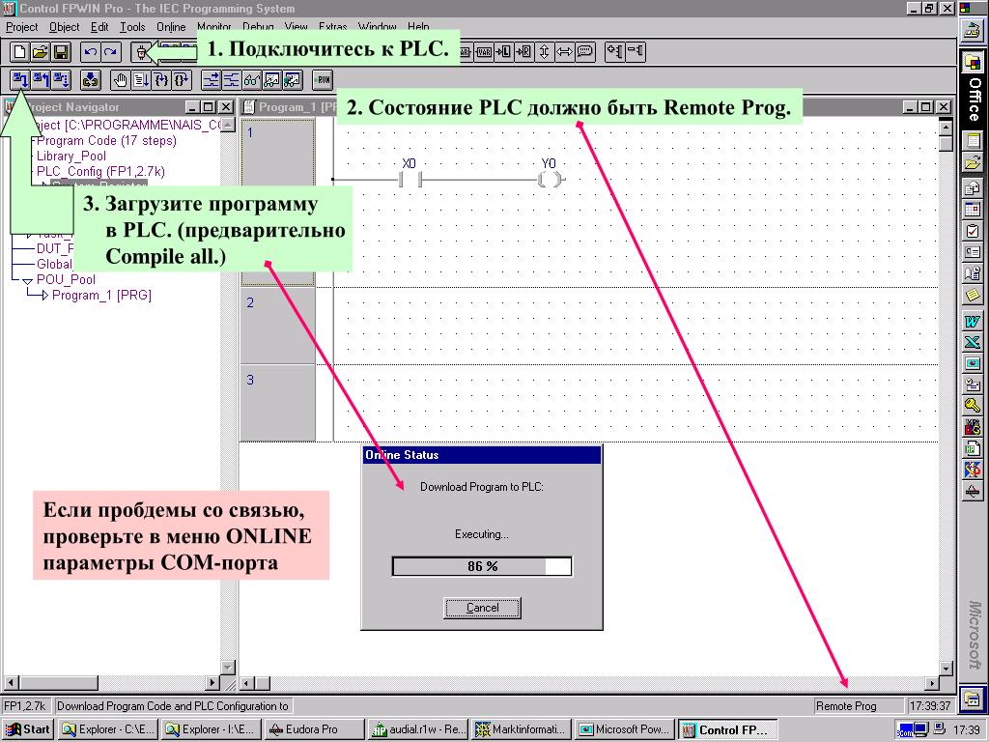Open the Edit menu
This screenshot has height=742, width=989.
[x=99, y=27]
